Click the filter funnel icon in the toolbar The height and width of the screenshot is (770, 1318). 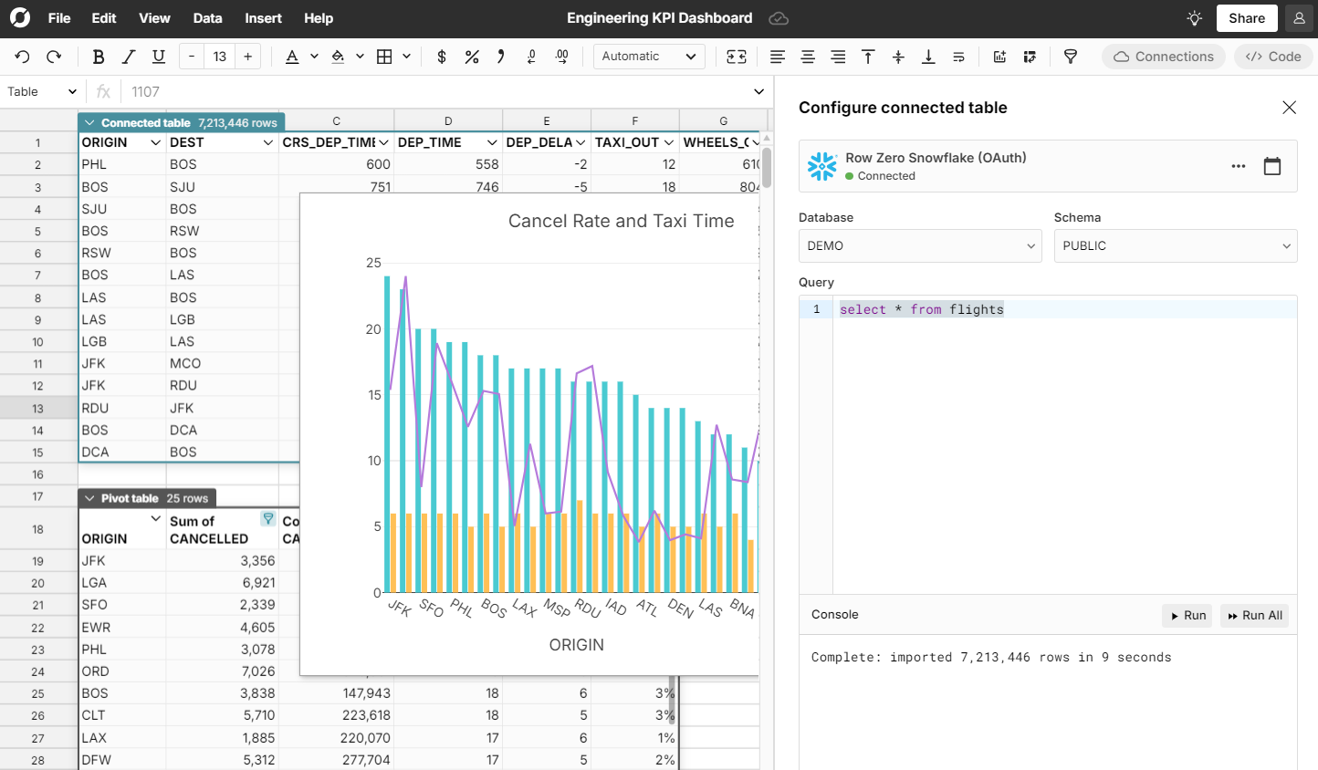click(x=1071, y=57)
